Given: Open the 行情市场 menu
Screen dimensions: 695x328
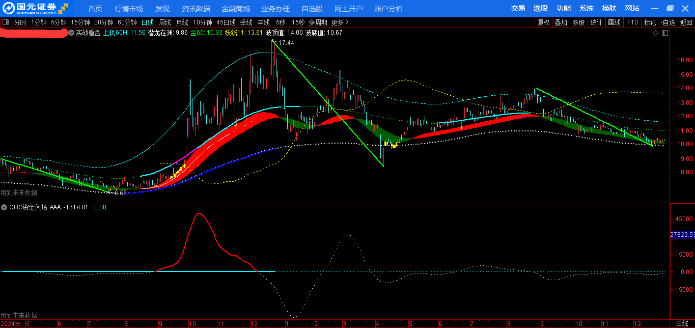Looking at the screenshot, I should 129,9.
